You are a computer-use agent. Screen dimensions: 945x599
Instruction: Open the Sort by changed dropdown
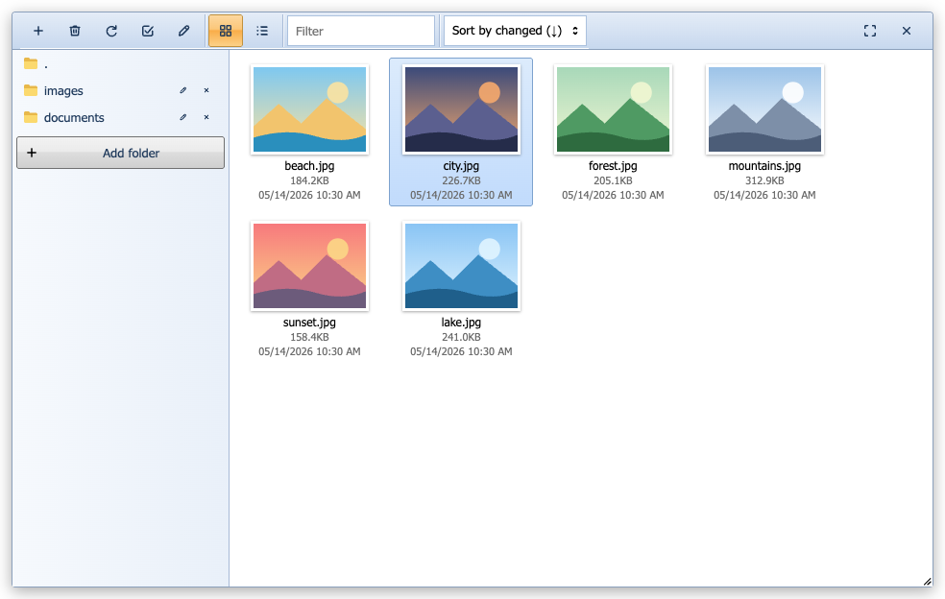(515, 31)
